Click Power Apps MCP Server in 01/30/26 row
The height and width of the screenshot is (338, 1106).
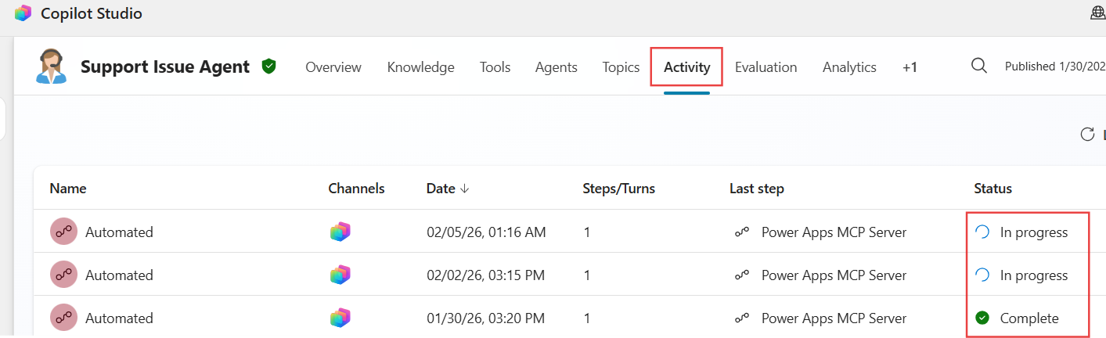(834, 318)
